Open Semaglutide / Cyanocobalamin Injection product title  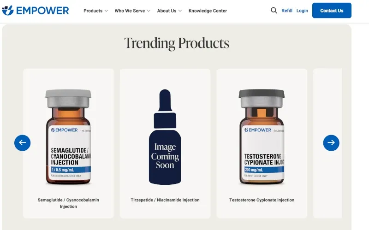click(x=68, y=203)
